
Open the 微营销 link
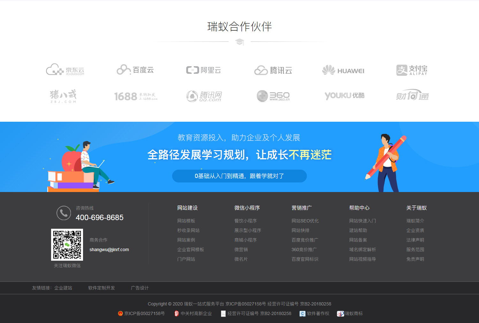pos(241,250)
